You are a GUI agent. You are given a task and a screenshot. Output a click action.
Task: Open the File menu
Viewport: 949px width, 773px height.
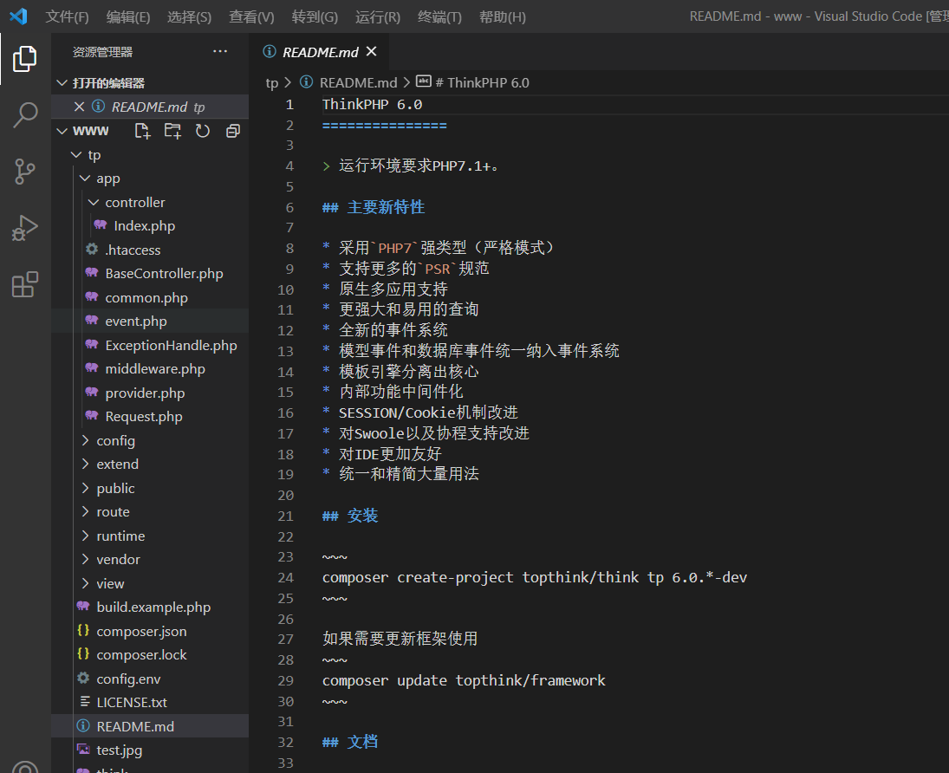point(67,16)
